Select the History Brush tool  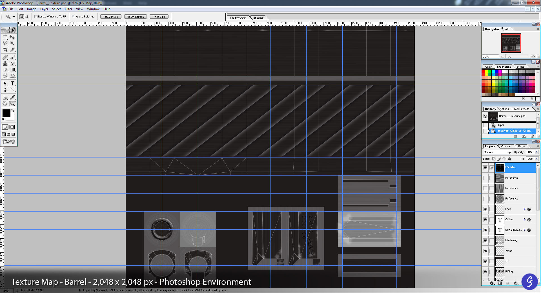pyautogui.click(x=12, y=63)
